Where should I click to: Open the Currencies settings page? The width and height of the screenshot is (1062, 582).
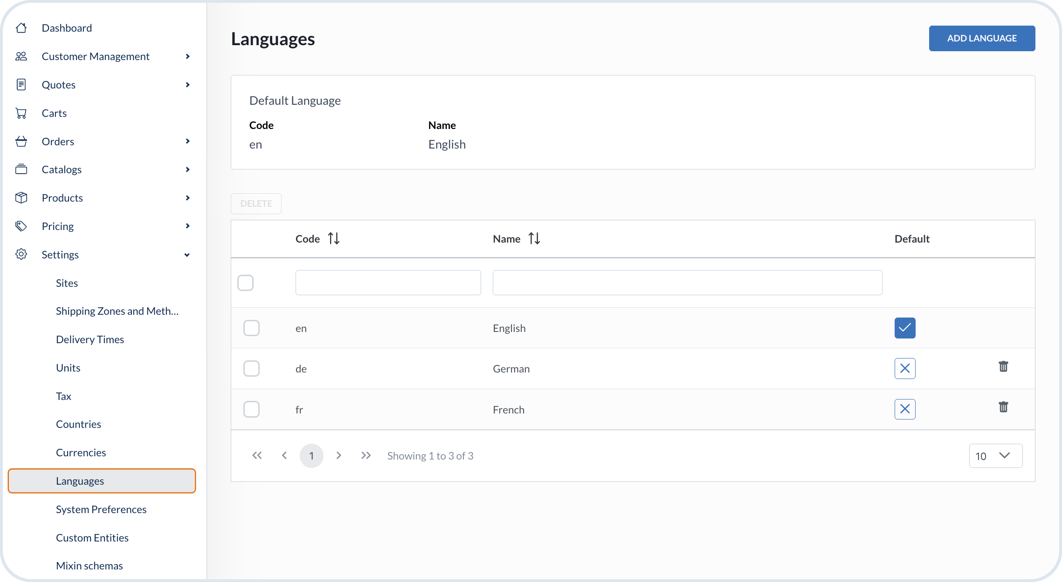(x=81, y=452)
